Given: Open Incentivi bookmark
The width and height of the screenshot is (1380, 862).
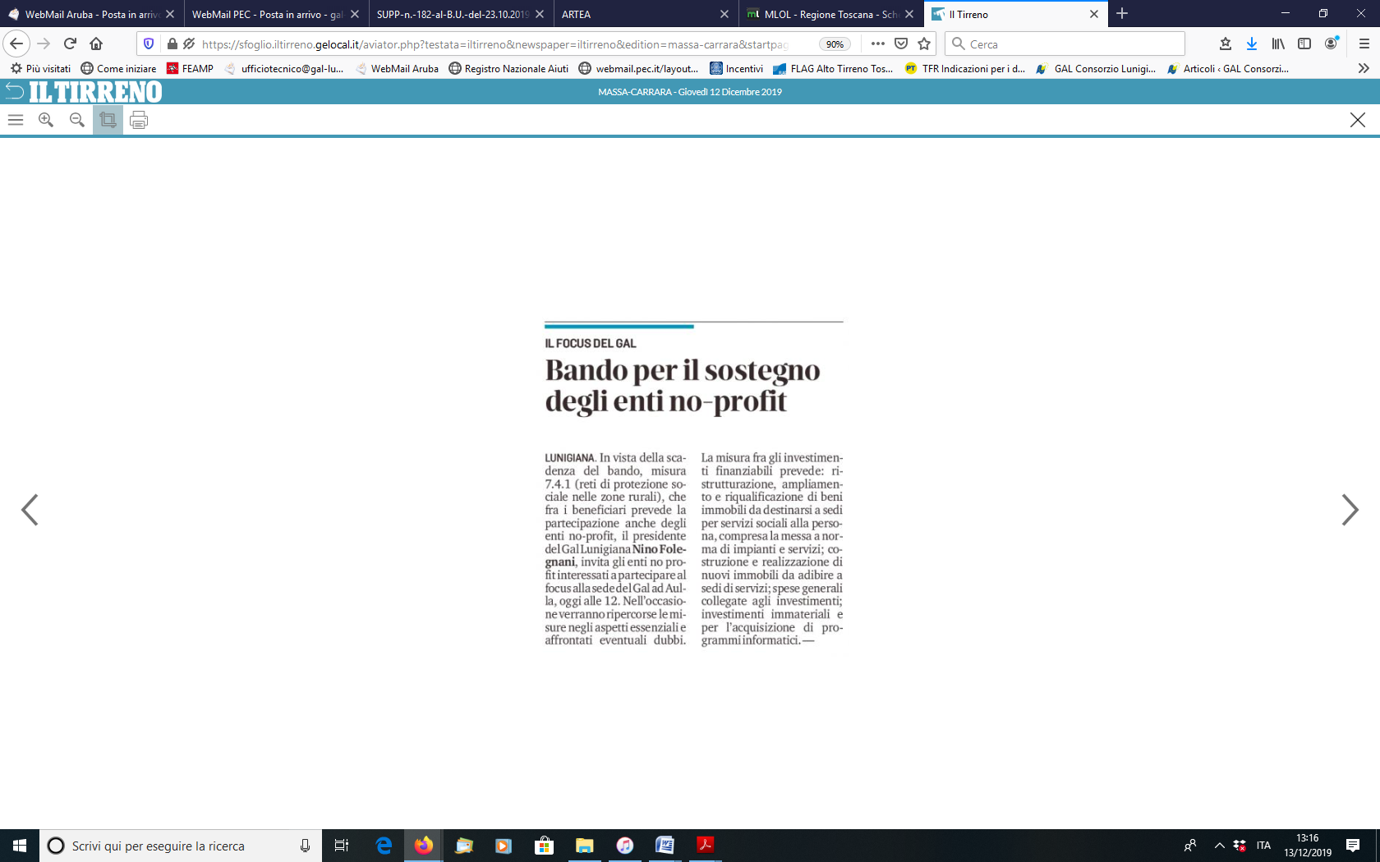Looking at the screenshot, I should point(736,68).
